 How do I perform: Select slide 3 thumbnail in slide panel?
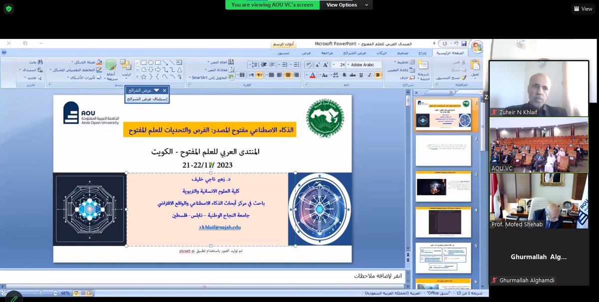pos(443,187)
